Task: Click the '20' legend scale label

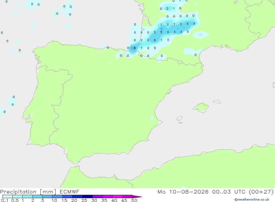Action: click(74, 200)
